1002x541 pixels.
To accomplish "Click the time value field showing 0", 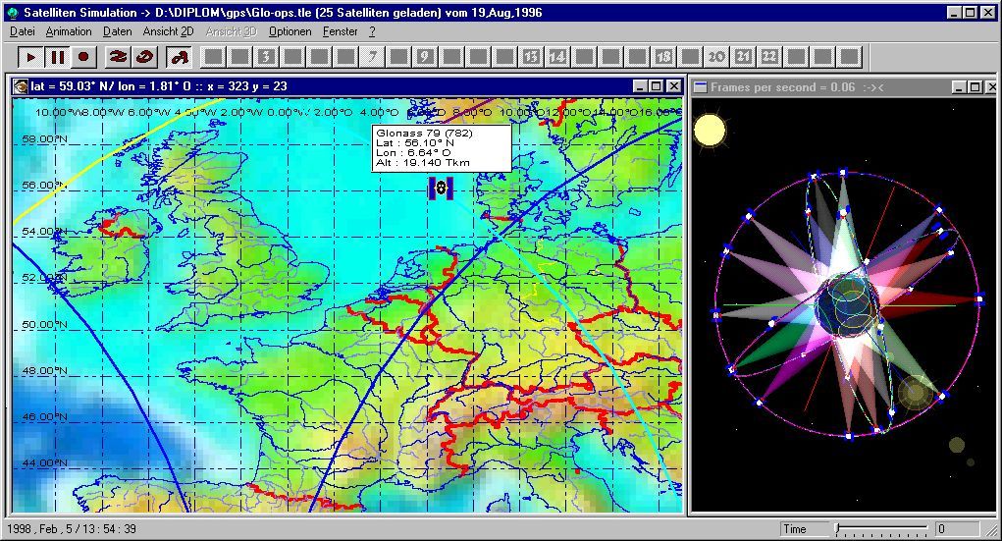I will click(956, 529).
